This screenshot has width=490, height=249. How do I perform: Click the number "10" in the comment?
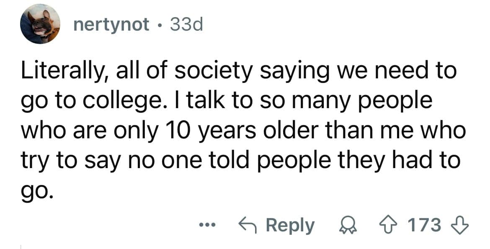178,130
